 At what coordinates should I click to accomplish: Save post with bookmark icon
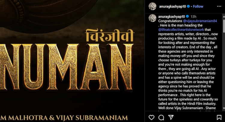(x=219, y=118)
